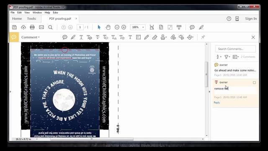This screenshot has width=268, height=151.
Task: Toggle the keep tool selected pin
Action: click(203, 37)
